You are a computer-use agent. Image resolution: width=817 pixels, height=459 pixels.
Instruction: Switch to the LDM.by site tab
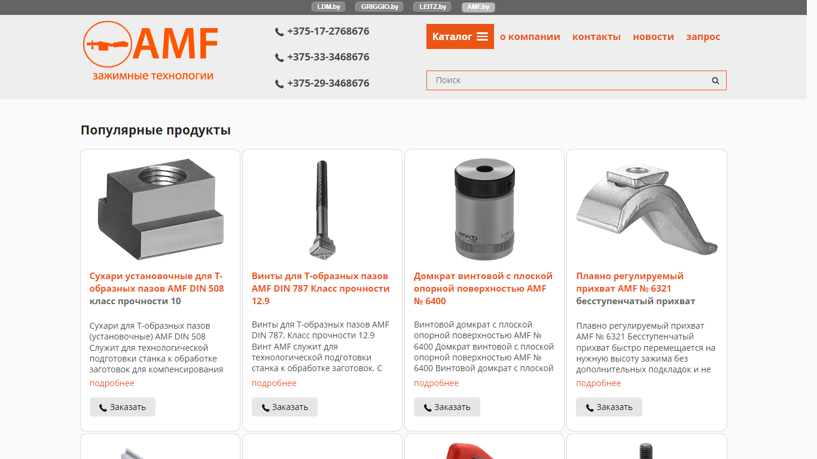coord(329,7)
